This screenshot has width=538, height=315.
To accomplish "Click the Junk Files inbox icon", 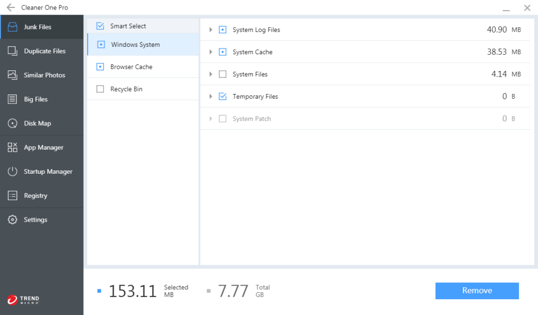I will pyautogui.click(x=13, y=27).
